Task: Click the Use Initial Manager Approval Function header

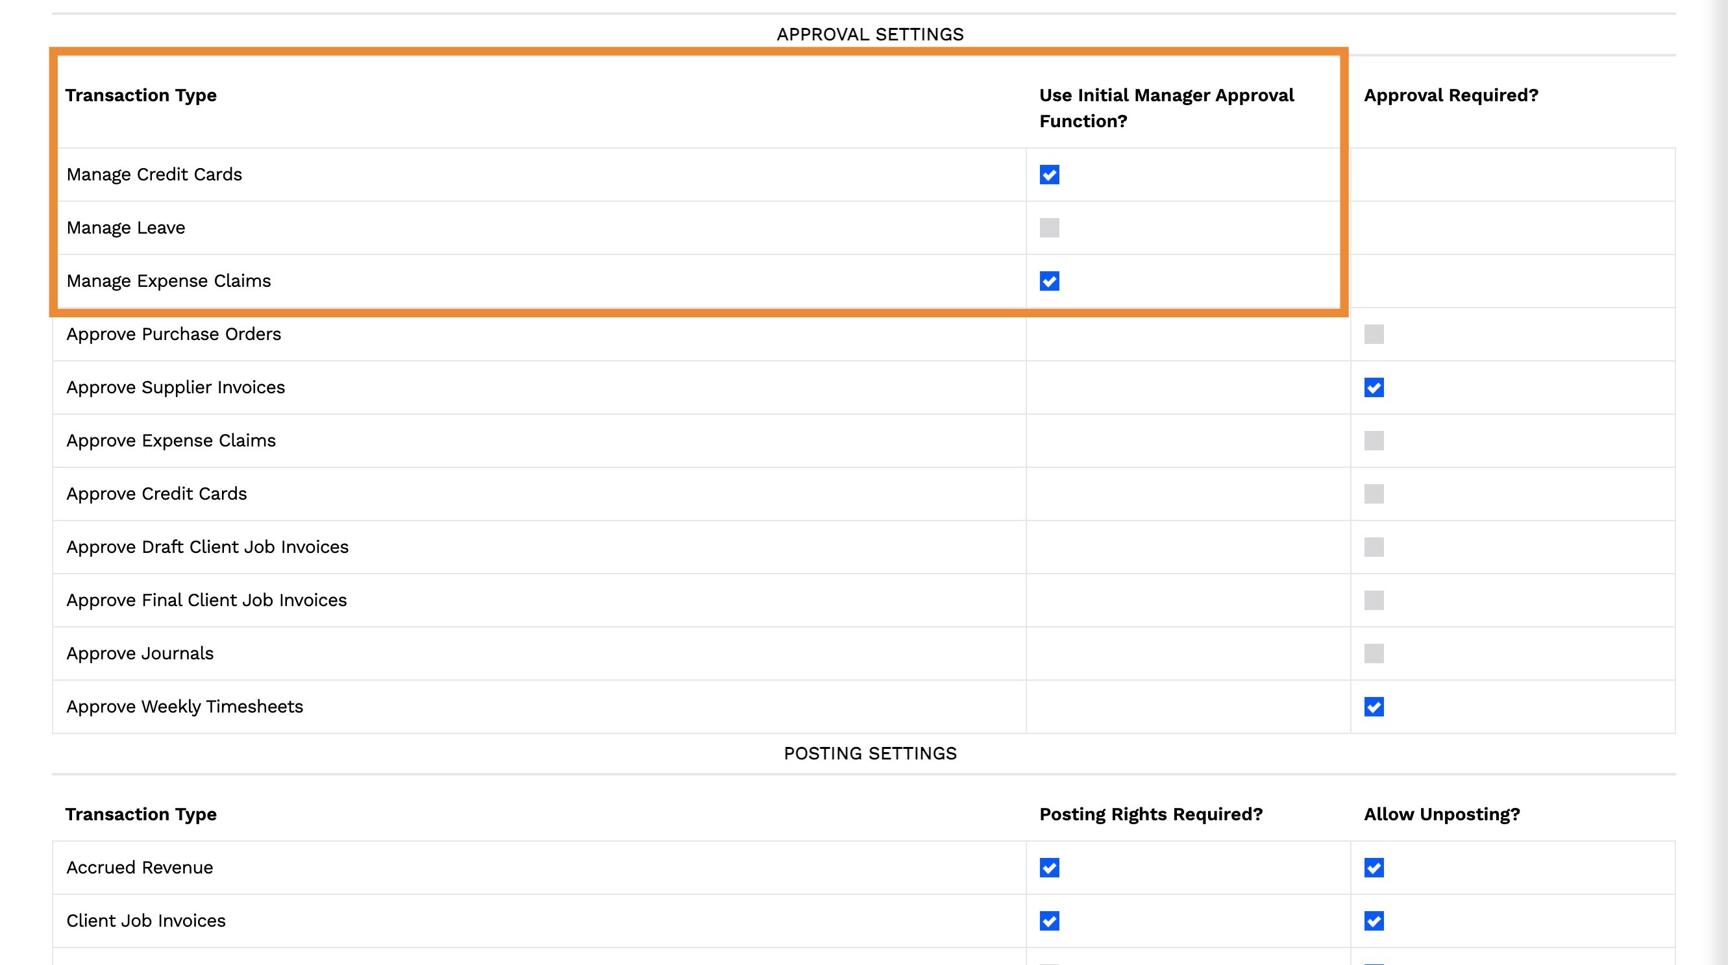Action: [x=1166, y=108]
